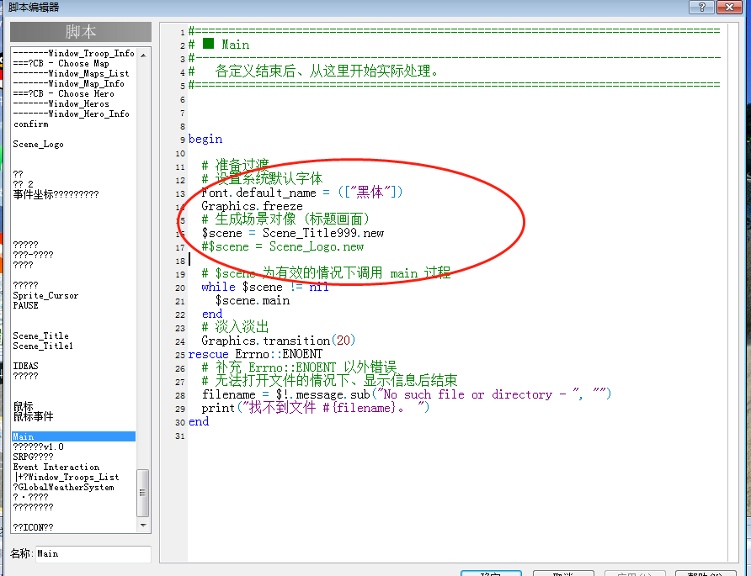Select the Window_Troop_Info script

pos(74,53)
